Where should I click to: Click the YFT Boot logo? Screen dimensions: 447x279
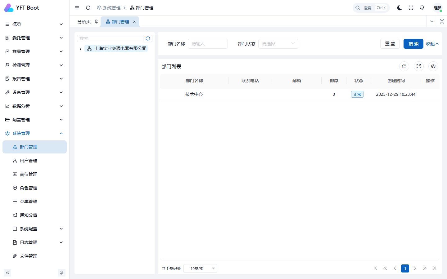(x=22, y=8)
